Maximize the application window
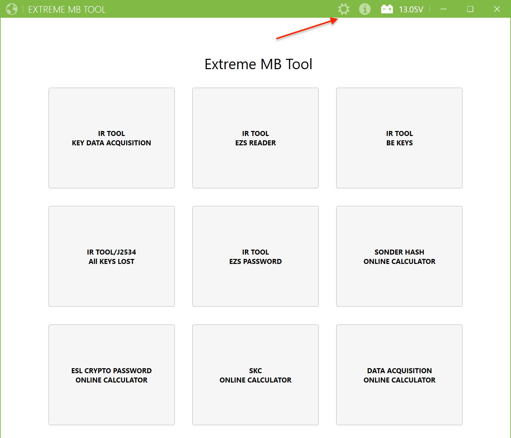 (x=470, y=9)
